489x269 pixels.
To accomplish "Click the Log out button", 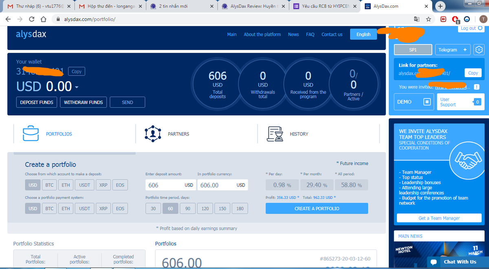I will [471, 28].
